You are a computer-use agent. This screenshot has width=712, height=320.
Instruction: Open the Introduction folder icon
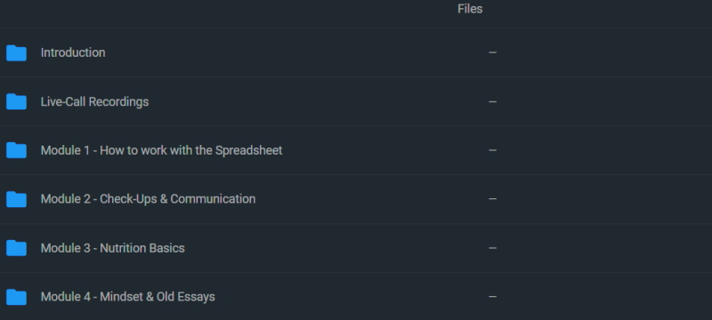[16, 53]
